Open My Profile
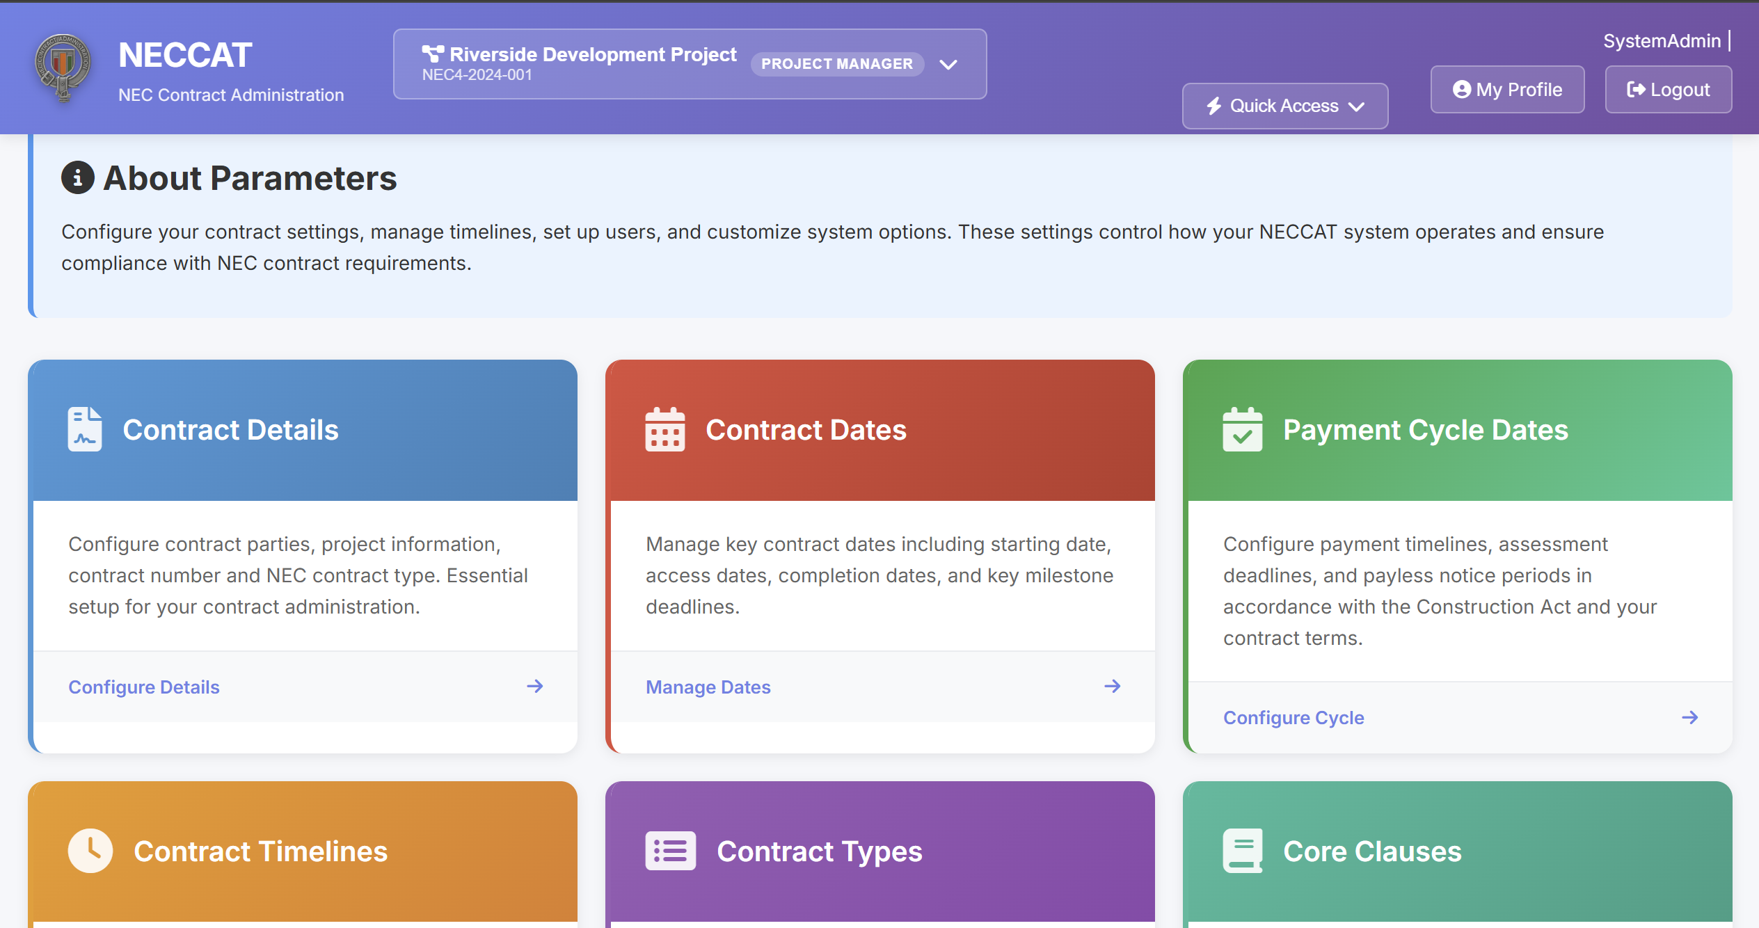1759x928 pixels. click(x=1507, y=89)
